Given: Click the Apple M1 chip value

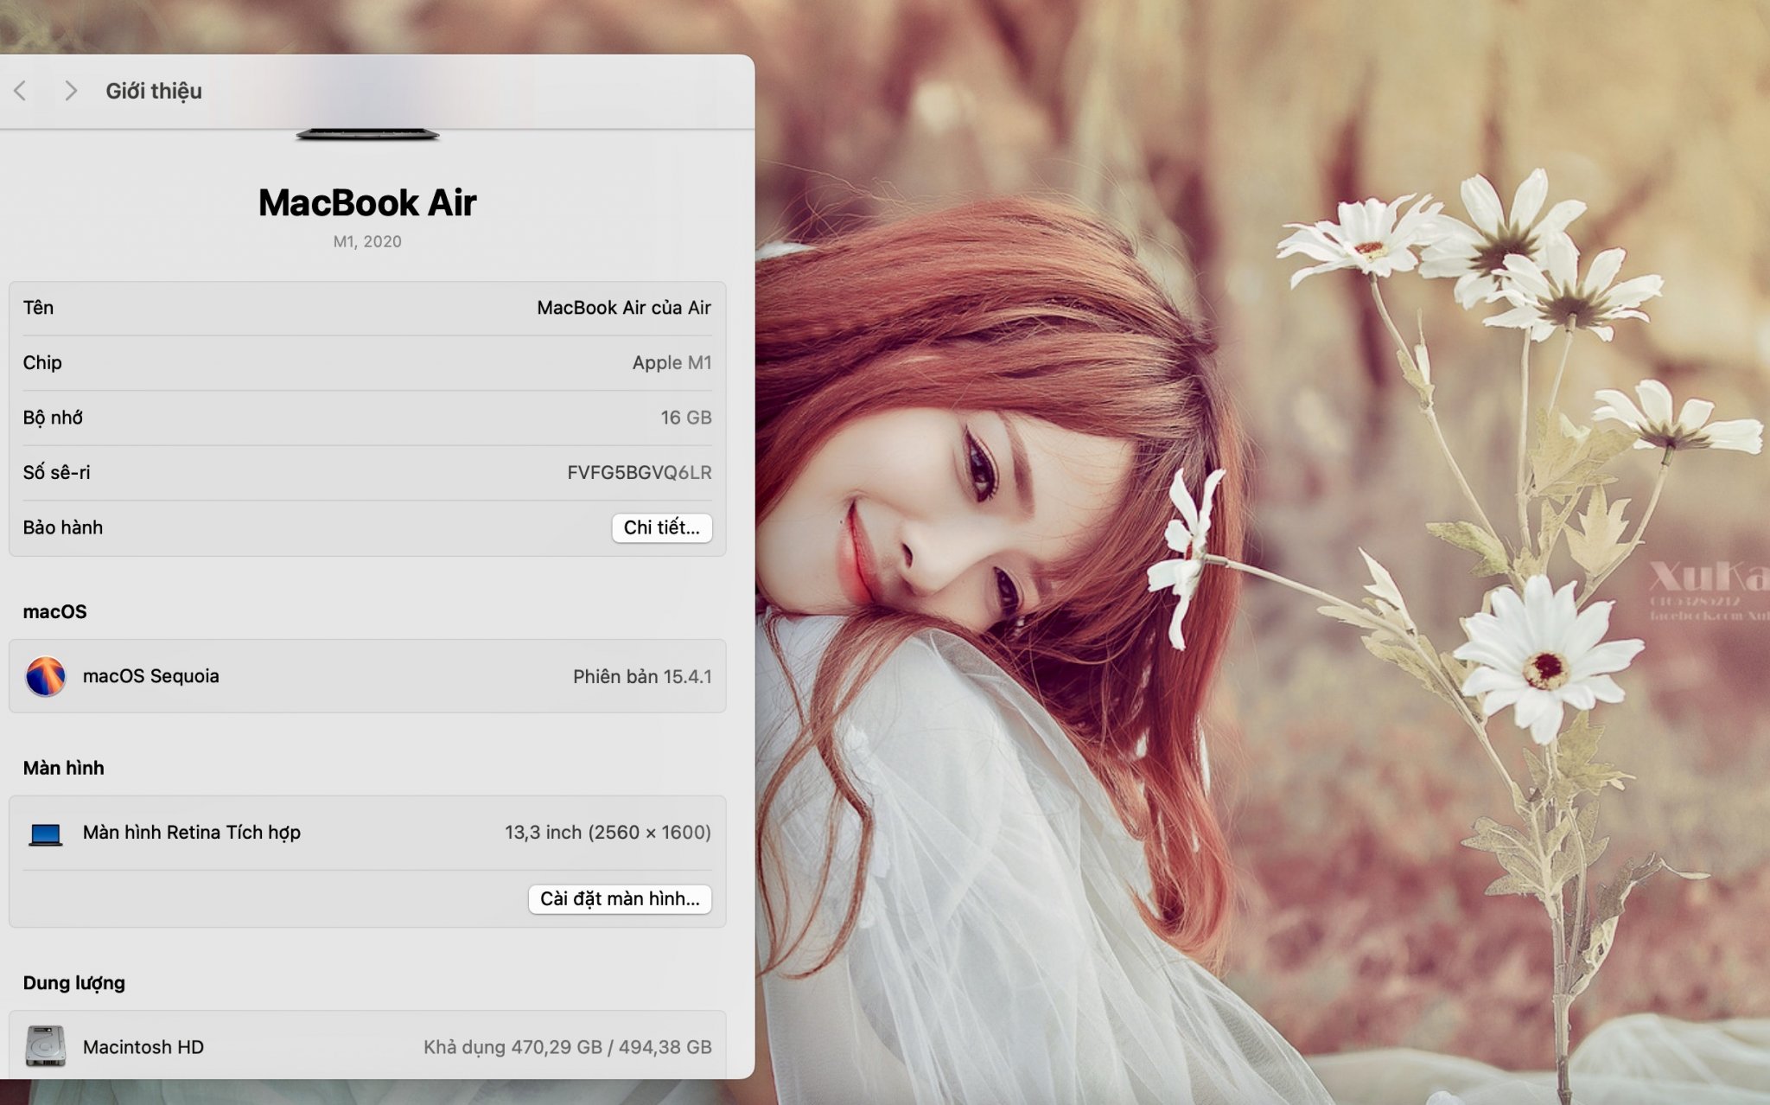Looking at the screenshot, I should point(672,363).
